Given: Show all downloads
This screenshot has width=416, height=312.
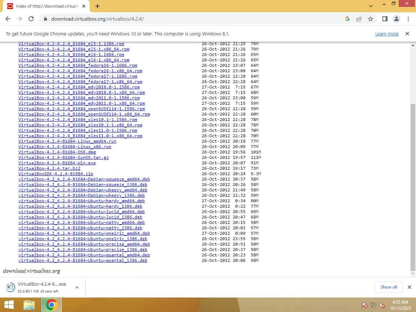Looking at the screenshot, I should coord(389,287).
